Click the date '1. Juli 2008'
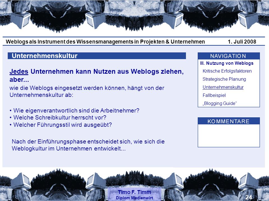Screen dimensions: 269x201 242,42
